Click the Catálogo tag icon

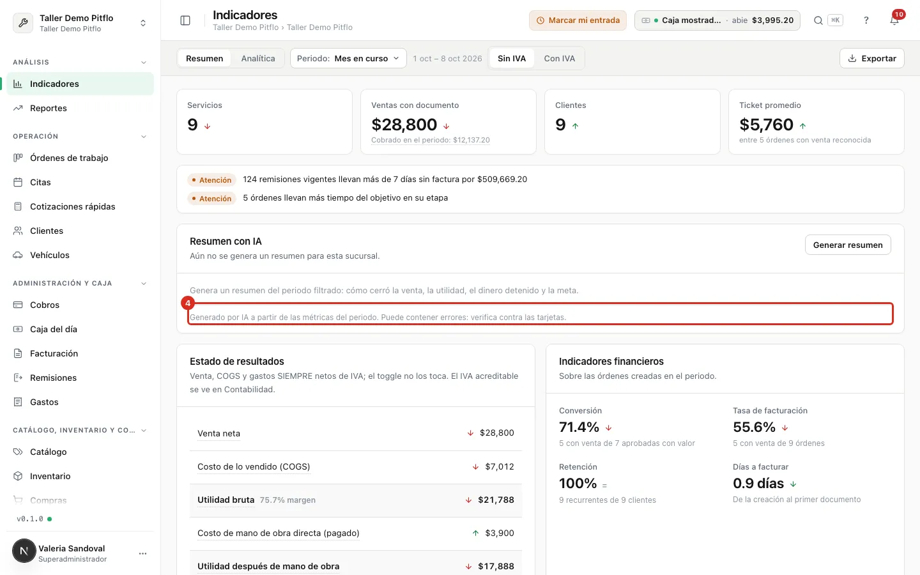tap(18, 452)
